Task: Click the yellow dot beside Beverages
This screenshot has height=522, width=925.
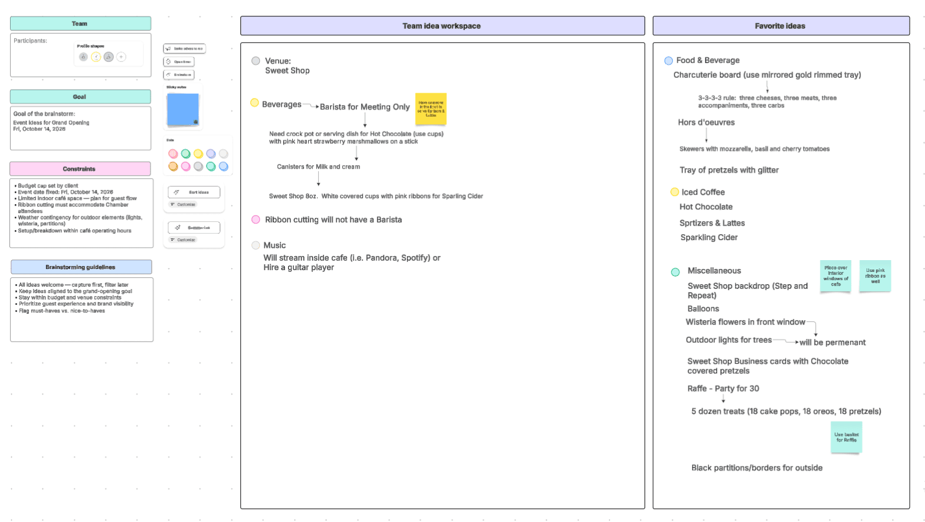Action: click(x=254, y=103)
